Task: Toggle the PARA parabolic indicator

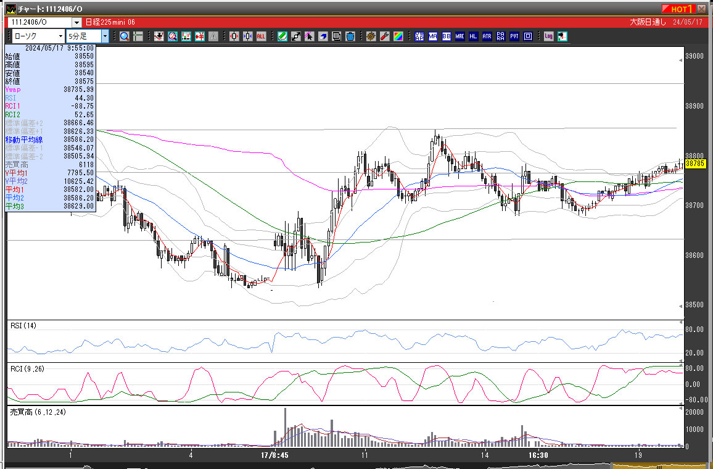Action: (501, 36)
